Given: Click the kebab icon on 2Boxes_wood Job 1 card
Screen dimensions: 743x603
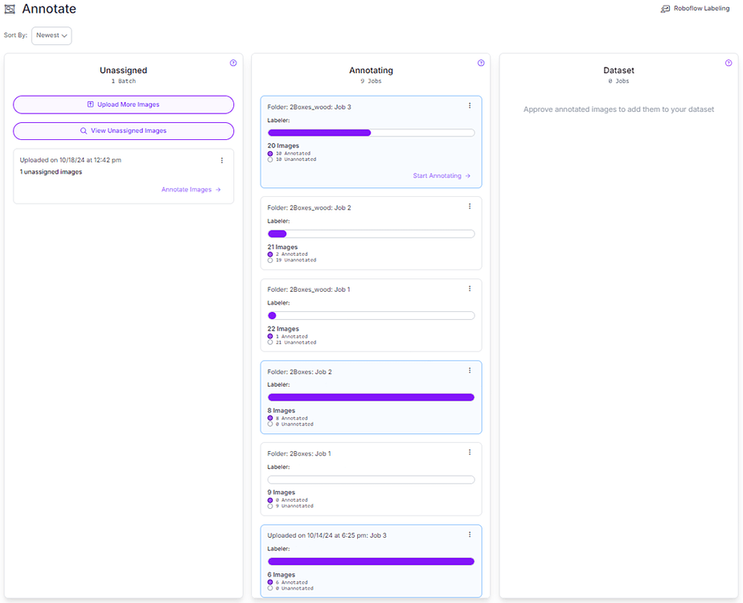Looking at the screenshot, I should coord(470,288).
